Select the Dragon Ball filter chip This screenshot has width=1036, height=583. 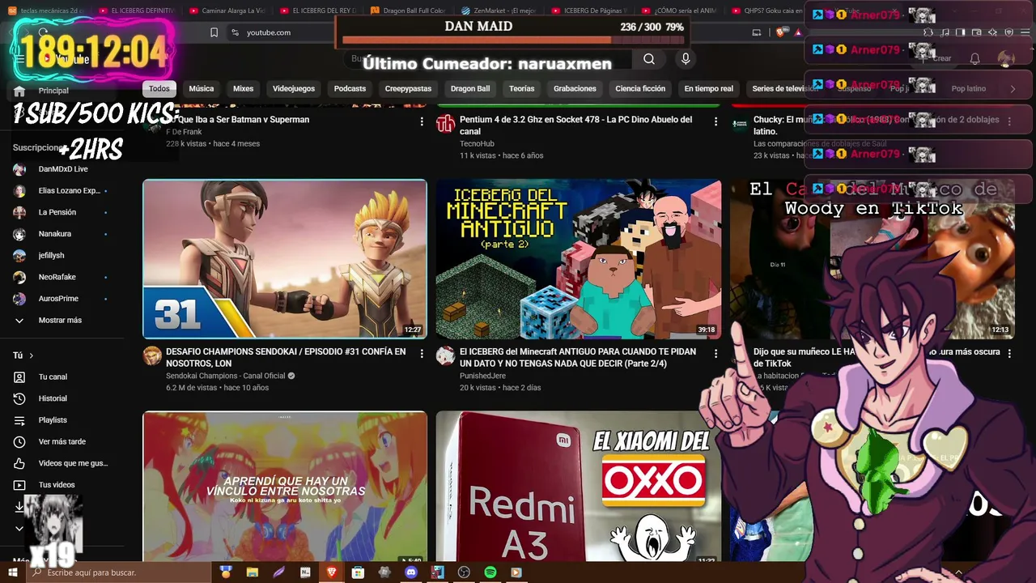[470, 89]
